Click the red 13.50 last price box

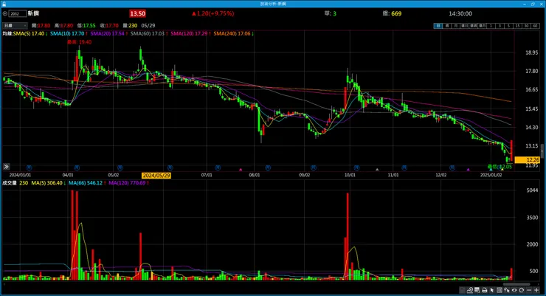pyautogui.click(x=137, y=13)
